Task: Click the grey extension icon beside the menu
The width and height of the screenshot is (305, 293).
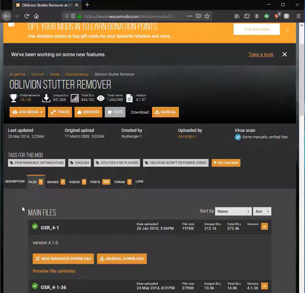Action: click(286, 16)
